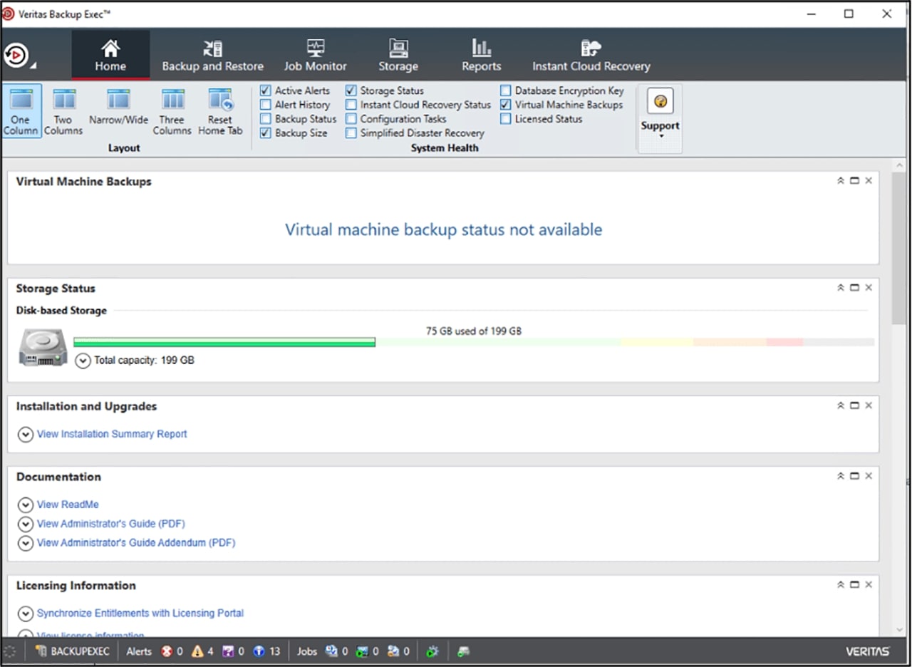The width and height of the screenshot is (912, 667).
Task: Click the second Jobs status icon
Action: tap(362, 651)
